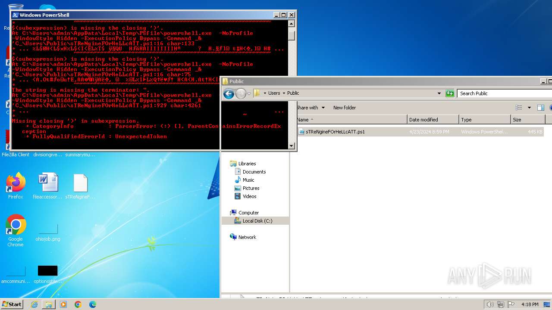Screen dimensions: 552x310
Task: Click the network tray icon
Action: coord(501,304)
